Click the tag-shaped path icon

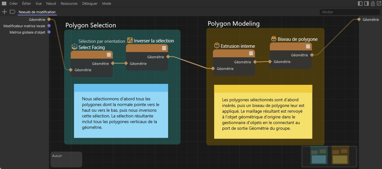coord(12,12)
